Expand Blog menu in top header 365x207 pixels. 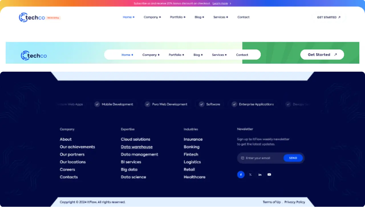pos(199,17)
